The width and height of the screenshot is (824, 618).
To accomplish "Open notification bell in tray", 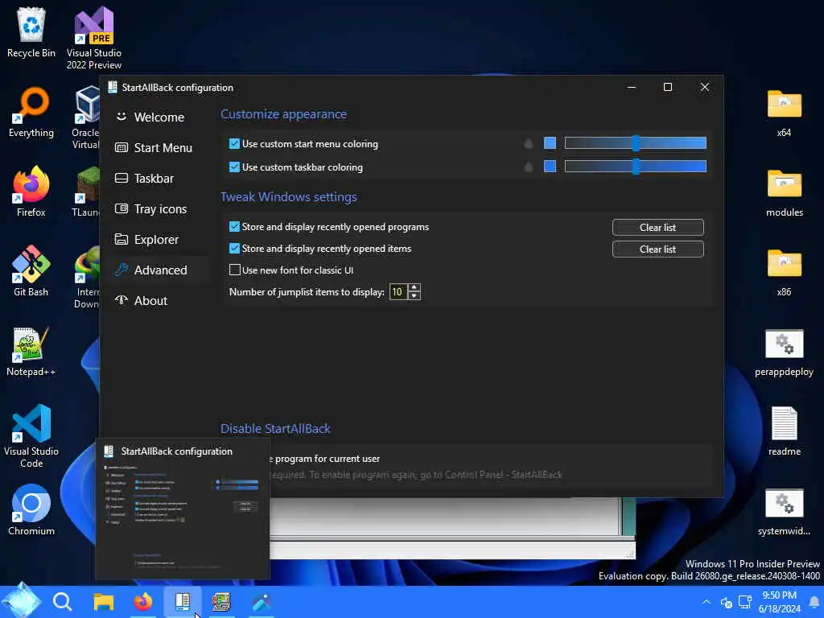I will [x=814, y=602].
